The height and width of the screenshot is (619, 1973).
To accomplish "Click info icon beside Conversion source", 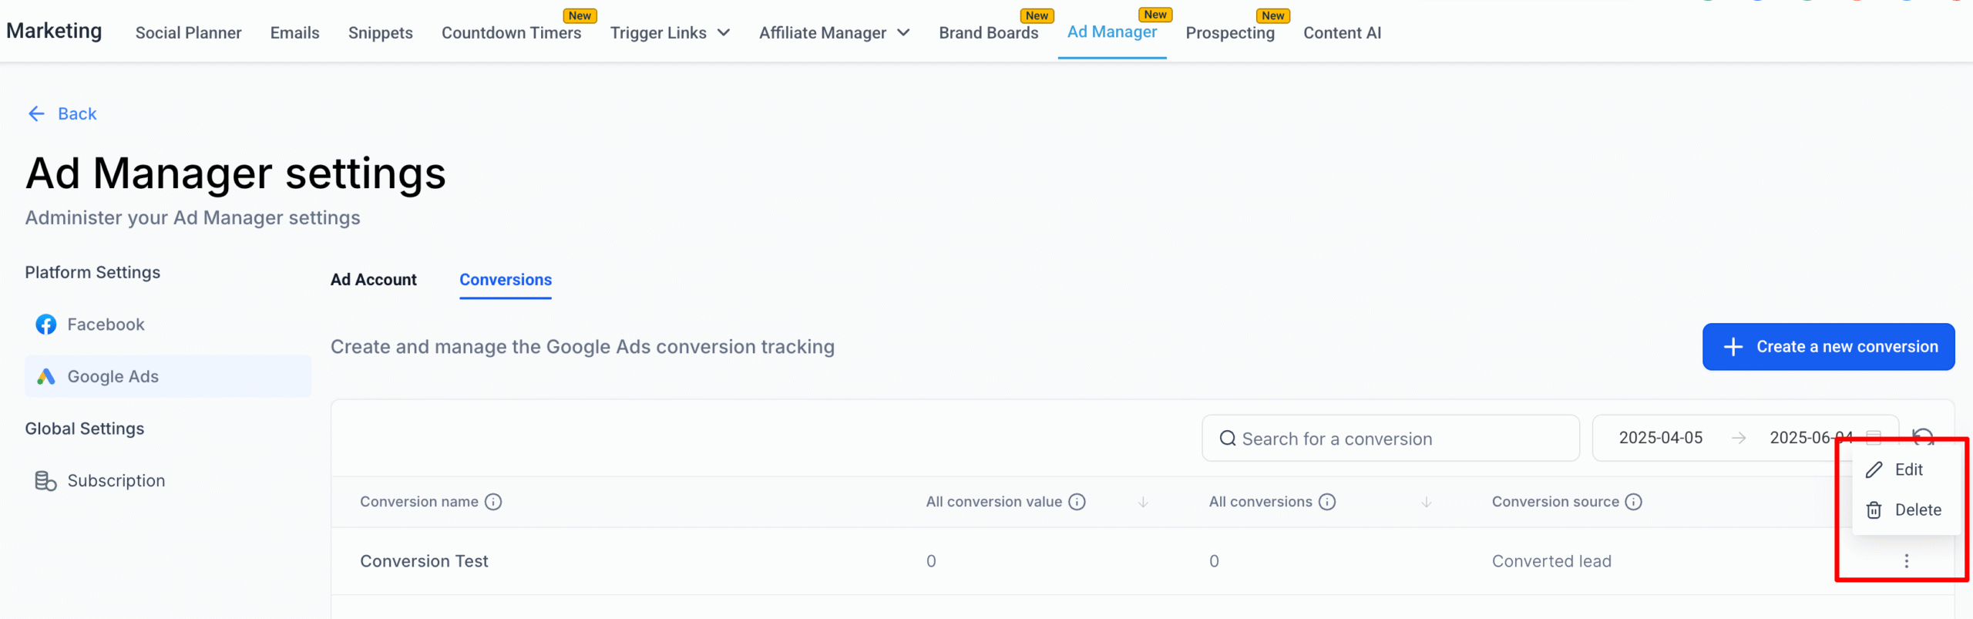I will click(1633, 502).
